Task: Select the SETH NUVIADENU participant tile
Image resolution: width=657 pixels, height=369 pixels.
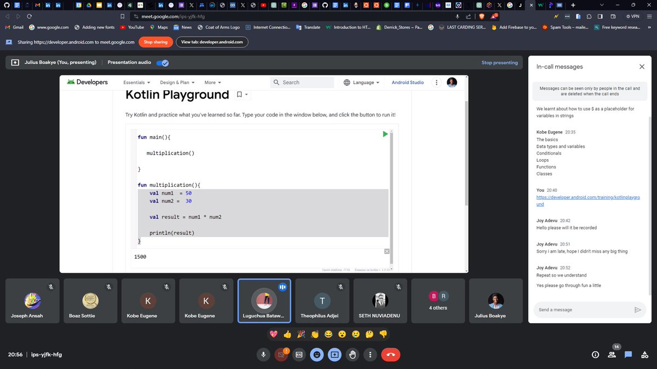Action: (380, 301)
